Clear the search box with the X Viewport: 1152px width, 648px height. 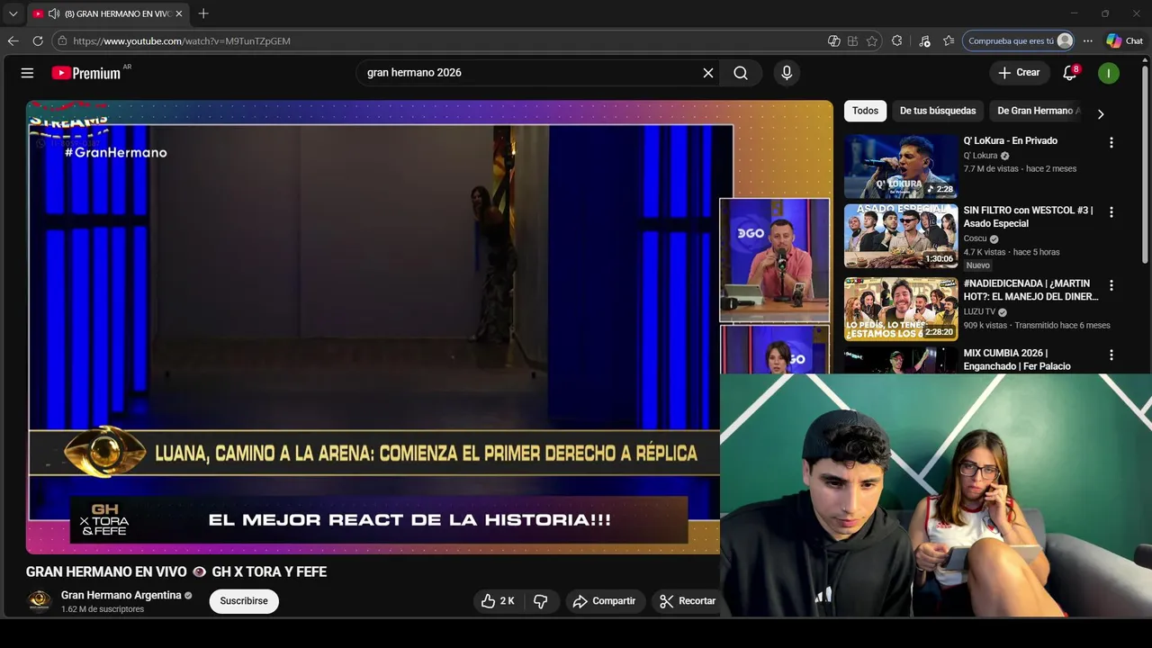pyautogui.click(x=708, y=73)
